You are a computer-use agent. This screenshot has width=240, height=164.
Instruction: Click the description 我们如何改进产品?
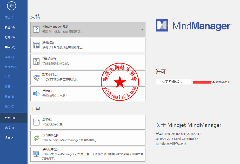pos(55,96)
